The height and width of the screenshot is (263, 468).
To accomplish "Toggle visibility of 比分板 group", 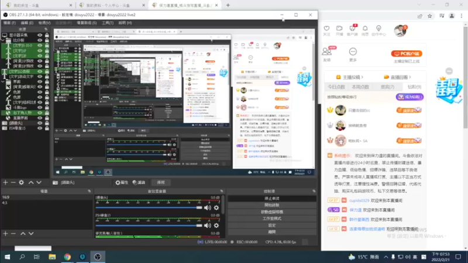I will click(40, 40).
